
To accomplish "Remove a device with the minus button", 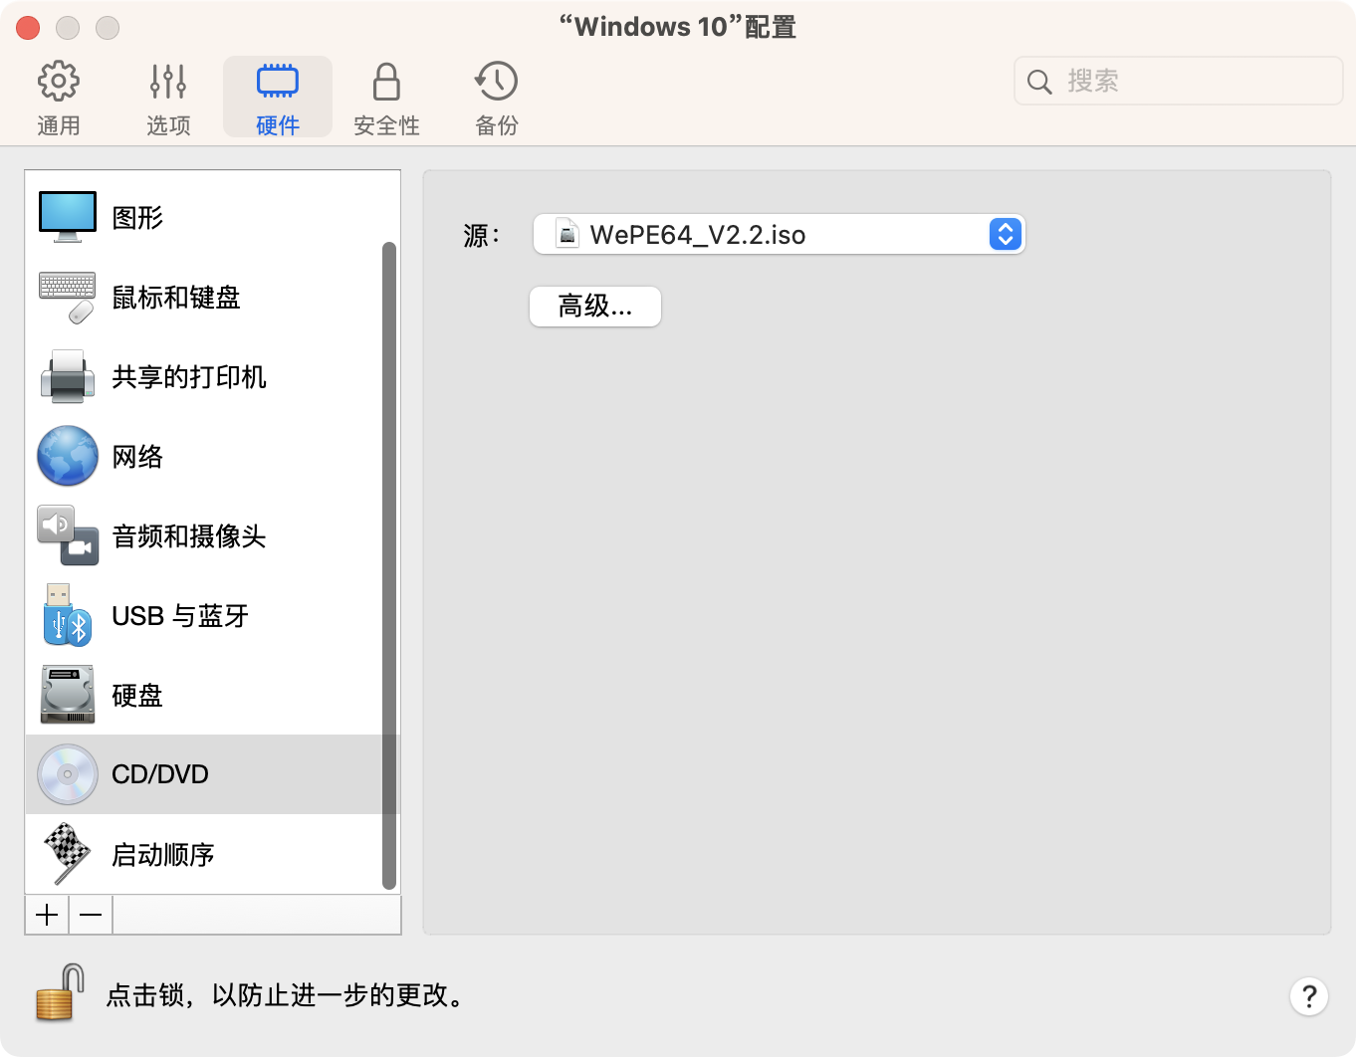I will tap(91, 915).
